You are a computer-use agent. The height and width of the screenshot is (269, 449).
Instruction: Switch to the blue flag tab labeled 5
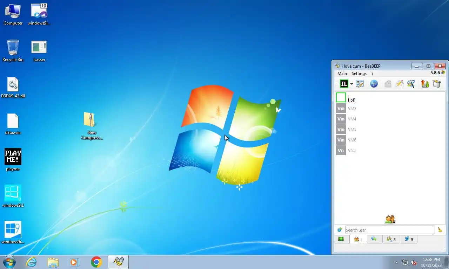[409, 239]
